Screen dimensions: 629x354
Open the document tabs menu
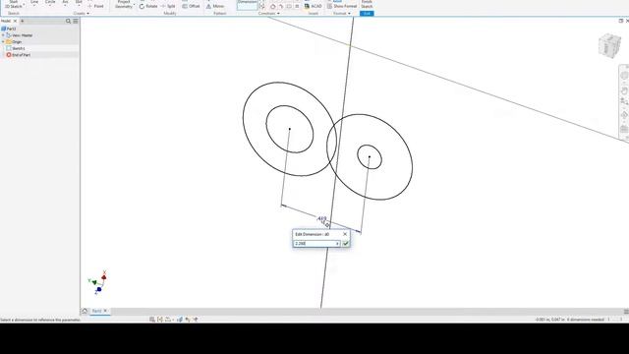tap(626, 312)
